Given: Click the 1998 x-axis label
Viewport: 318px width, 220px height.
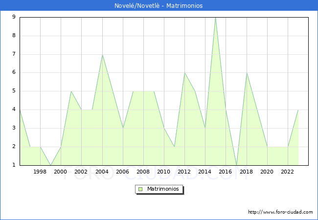Looking at the screenshot, I should pyautogui.click(x=40, y=172).
